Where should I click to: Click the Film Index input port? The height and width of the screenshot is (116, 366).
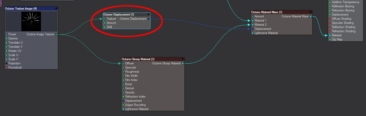click(x=123, y=80)
